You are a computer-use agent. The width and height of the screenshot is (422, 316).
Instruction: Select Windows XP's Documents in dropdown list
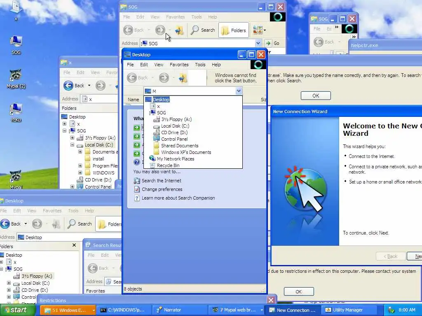point(186,152)
